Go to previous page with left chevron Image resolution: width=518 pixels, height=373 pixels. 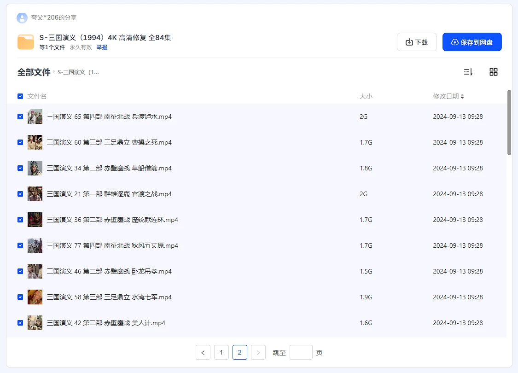203,352
